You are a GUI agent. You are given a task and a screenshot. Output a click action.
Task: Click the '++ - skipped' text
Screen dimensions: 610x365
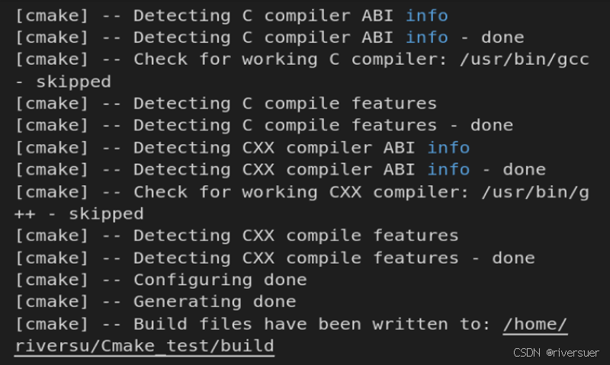[x=79, y=214]
